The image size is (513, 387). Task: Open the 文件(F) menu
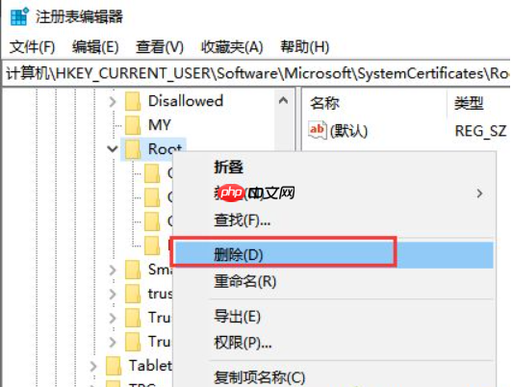pos(32,47)
